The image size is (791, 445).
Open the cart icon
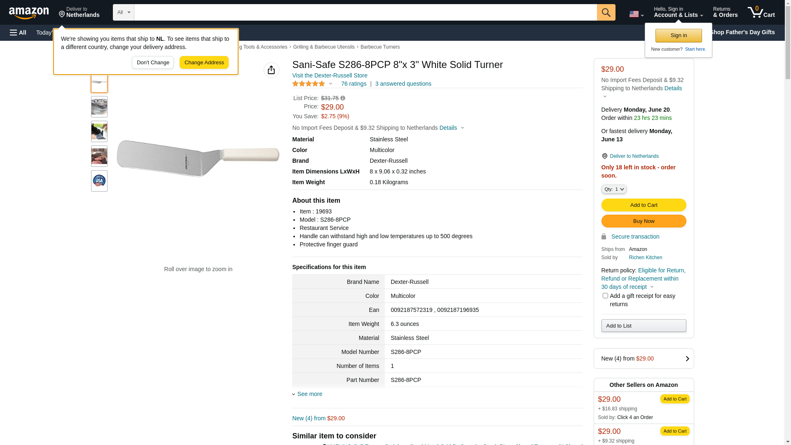(x=761, y=12)
